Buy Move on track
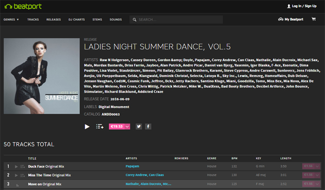 click(x=308, y=184)
